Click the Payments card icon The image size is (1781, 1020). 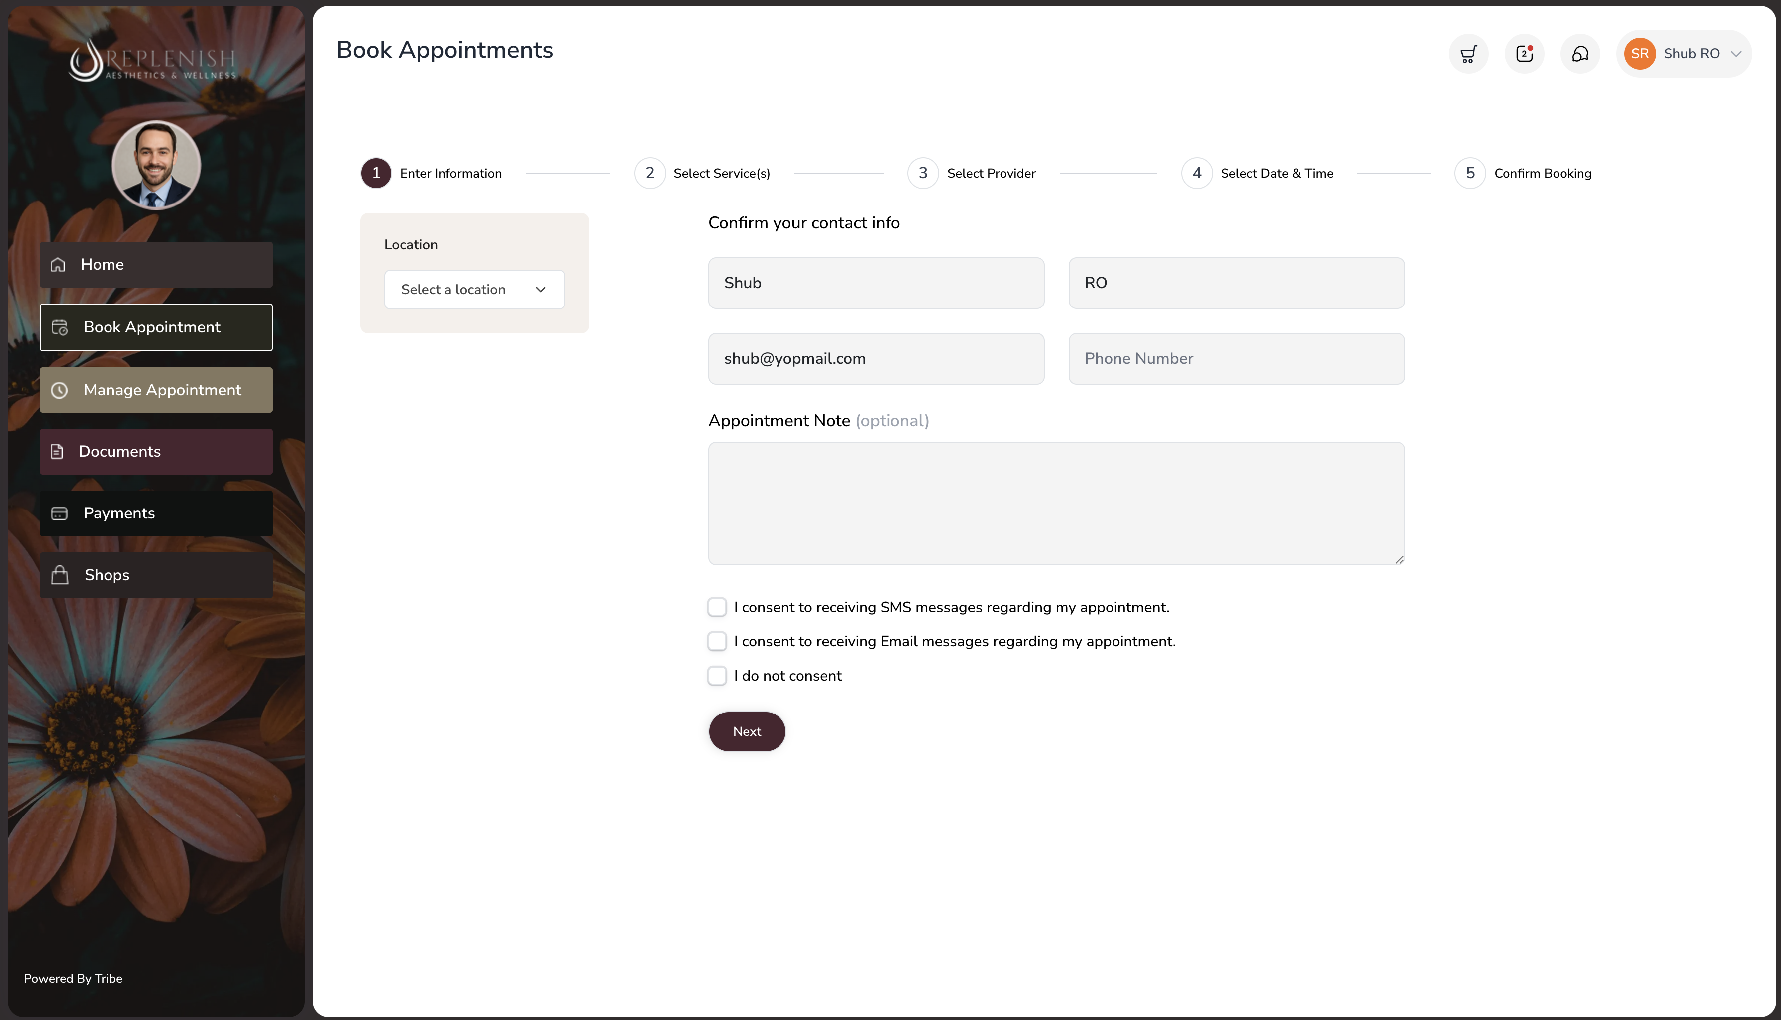[x=60, y=513]
